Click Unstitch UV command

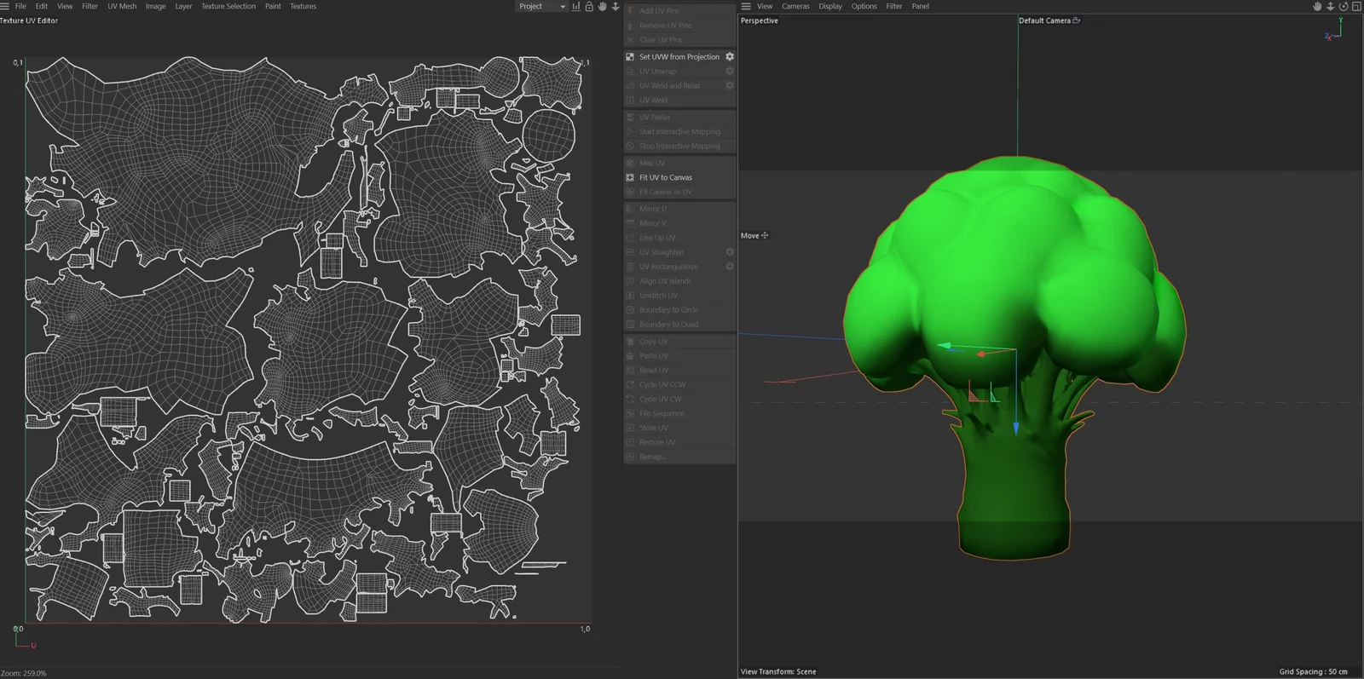679,296
